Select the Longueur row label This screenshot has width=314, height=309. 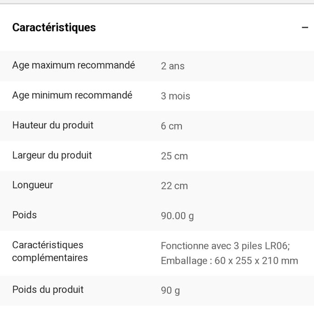[33, 185]
